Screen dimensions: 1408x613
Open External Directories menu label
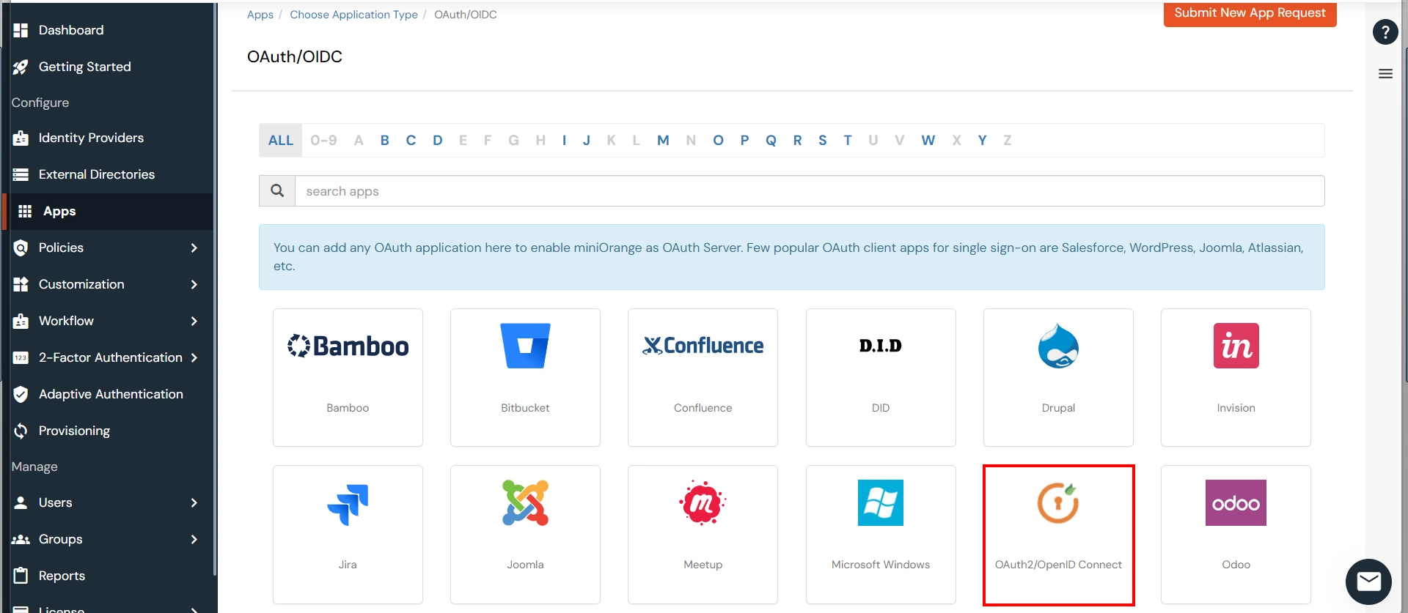pyautogui.click(x=97, y=174)
